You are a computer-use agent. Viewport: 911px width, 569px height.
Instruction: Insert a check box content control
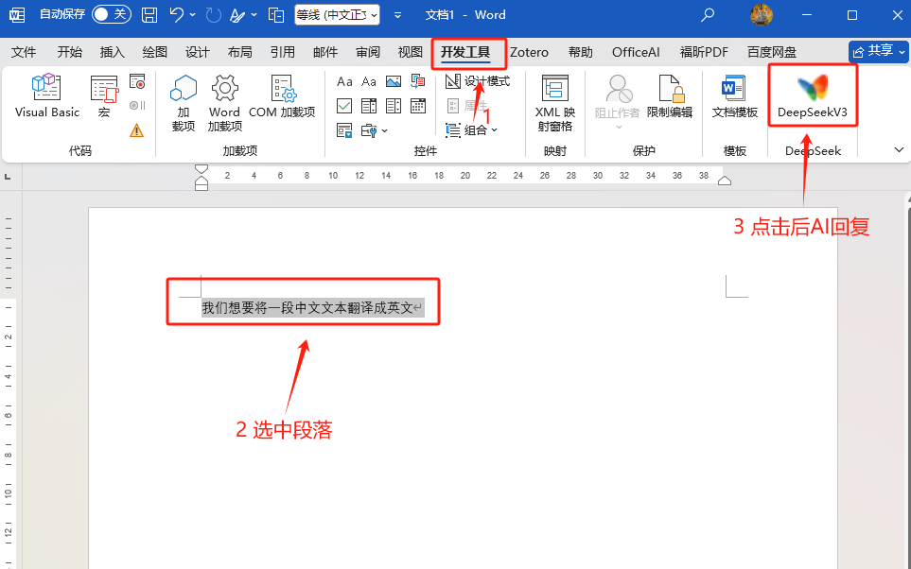(x=344, y=106)
